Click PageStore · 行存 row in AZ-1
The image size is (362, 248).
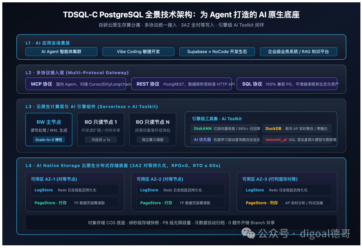tap(75, 203)
